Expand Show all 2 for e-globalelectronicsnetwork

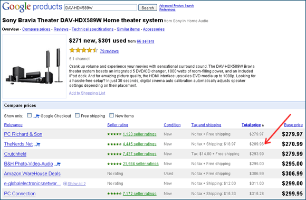coord(77,184)
